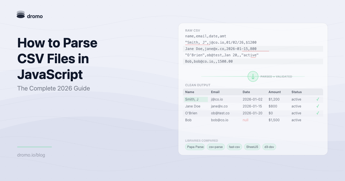Viewport: 345px width, 181px height.
Task: Click the Amount column header
Action: point(275,92)
